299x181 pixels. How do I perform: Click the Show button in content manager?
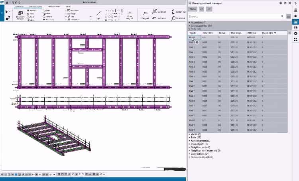click(193, 8)
